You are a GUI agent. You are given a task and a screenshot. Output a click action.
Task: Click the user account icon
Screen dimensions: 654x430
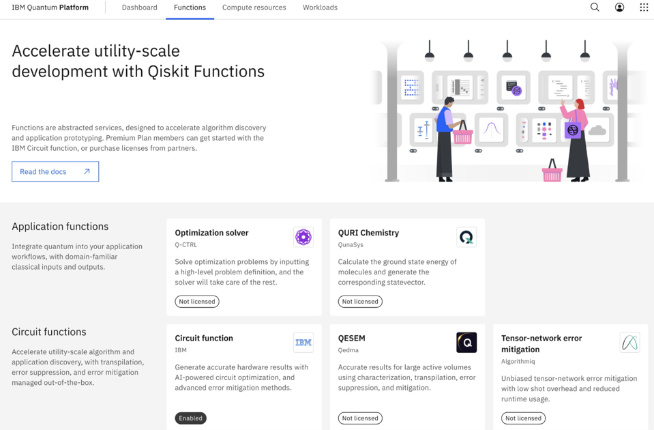click(x=619, y=8)
